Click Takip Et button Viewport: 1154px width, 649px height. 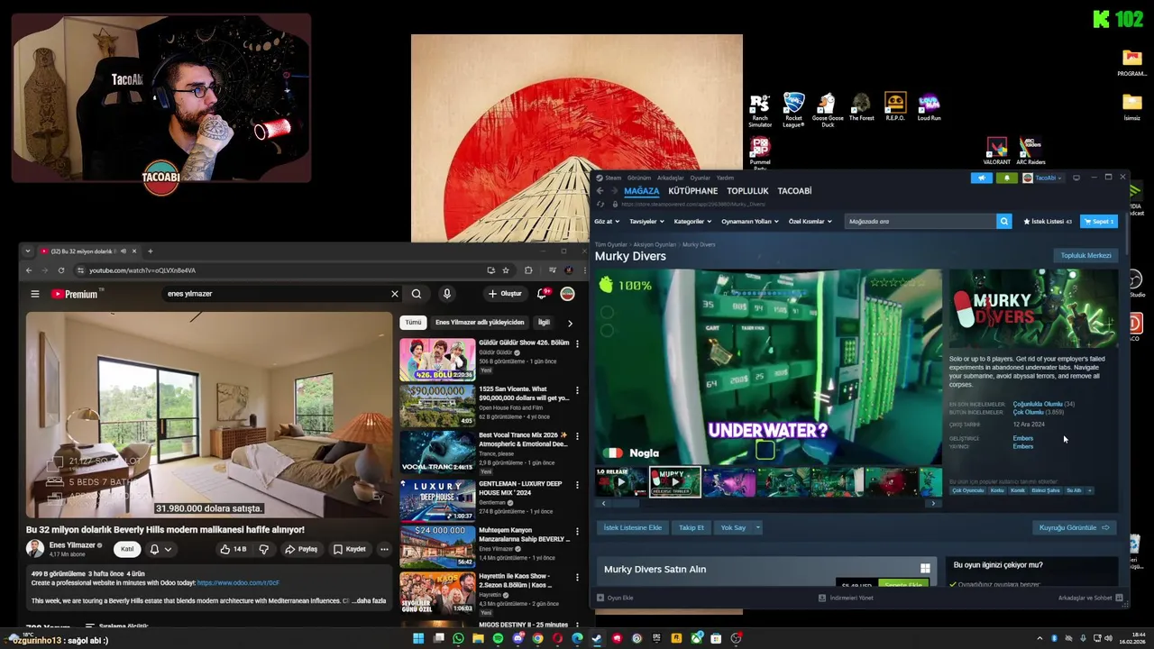(691, 527)
